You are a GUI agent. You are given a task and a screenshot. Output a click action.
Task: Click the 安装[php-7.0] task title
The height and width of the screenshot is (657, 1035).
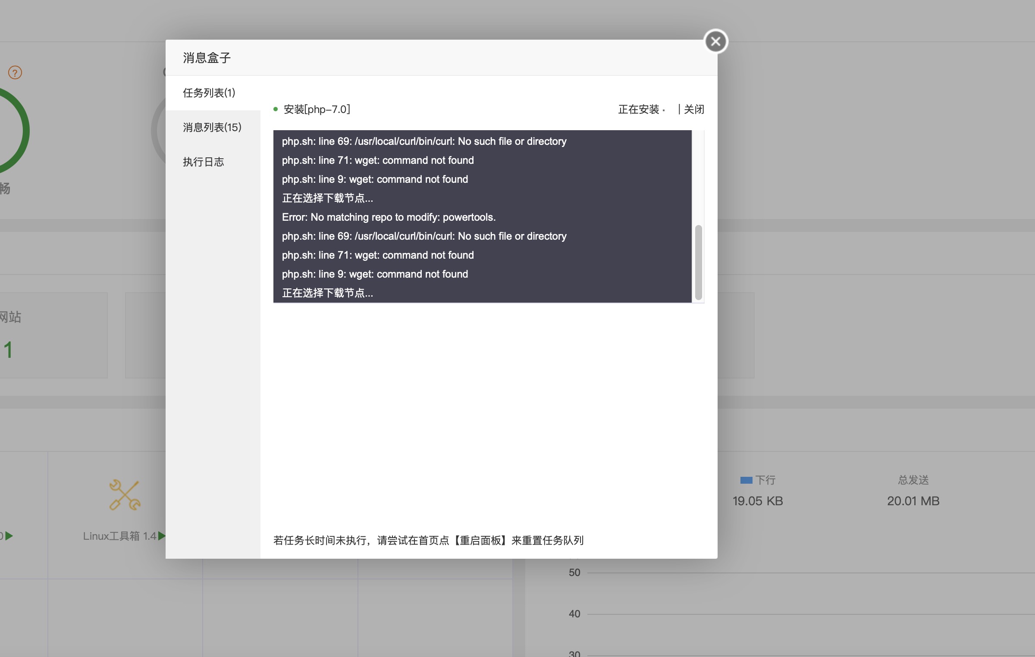click(317, 109)
